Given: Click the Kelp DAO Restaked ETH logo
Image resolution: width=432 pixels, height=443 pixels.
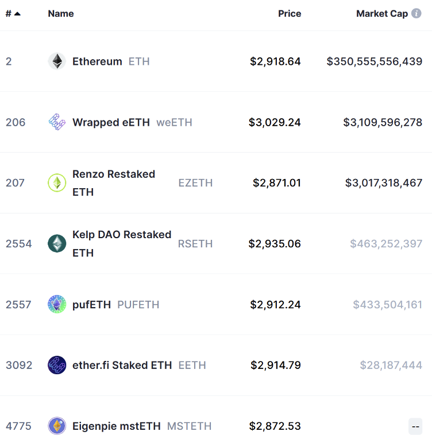Looking at the screenshot, I should point(57,244).
